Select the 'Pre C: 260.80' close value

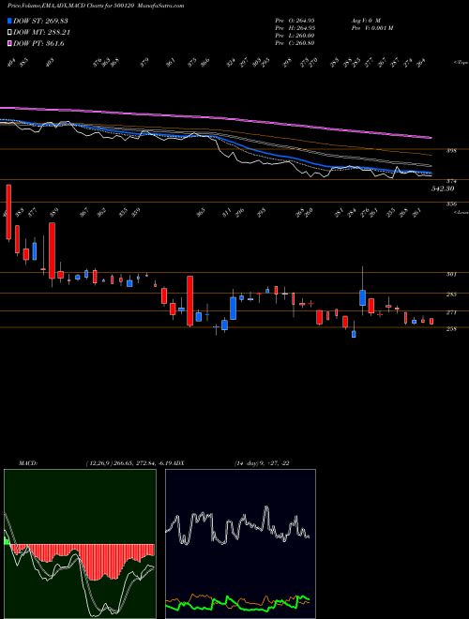[x=295, y=43]
